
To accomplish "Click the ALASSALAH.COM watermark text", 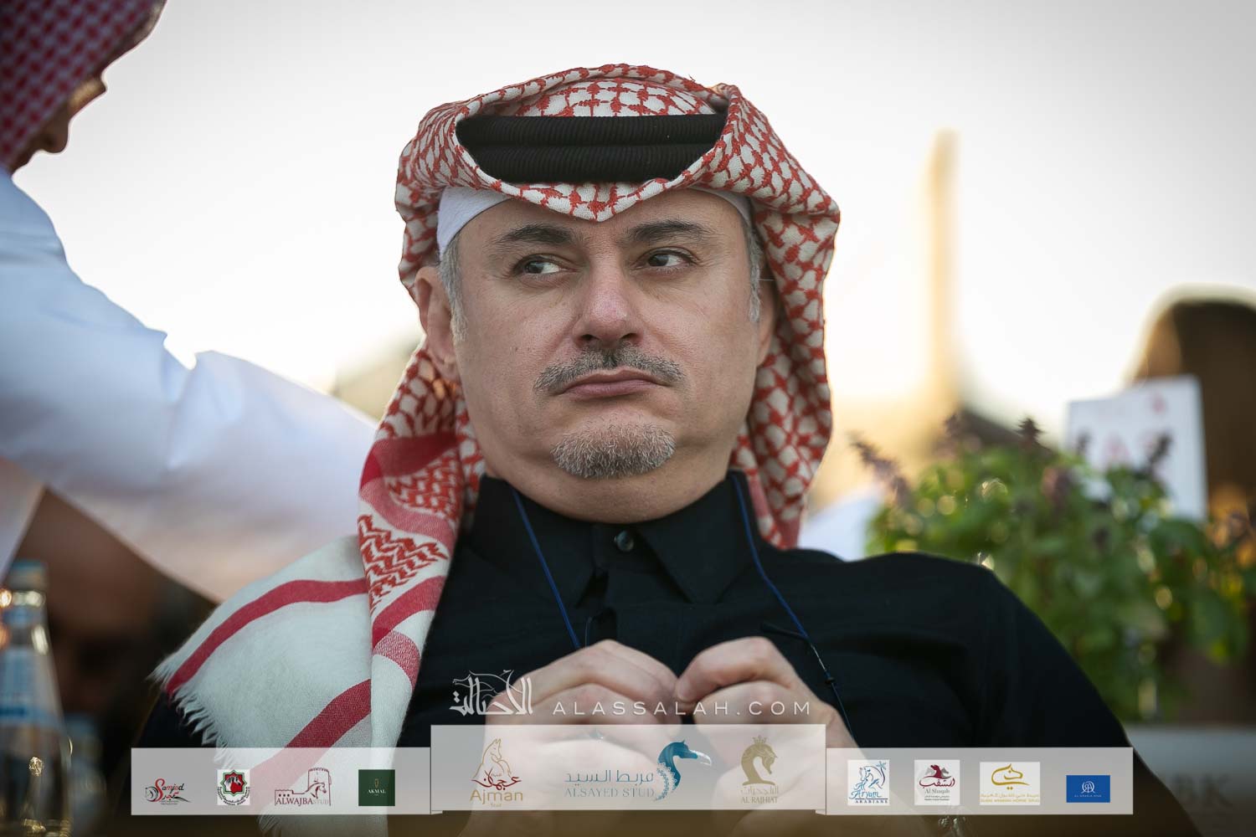I will pos(679,708).
